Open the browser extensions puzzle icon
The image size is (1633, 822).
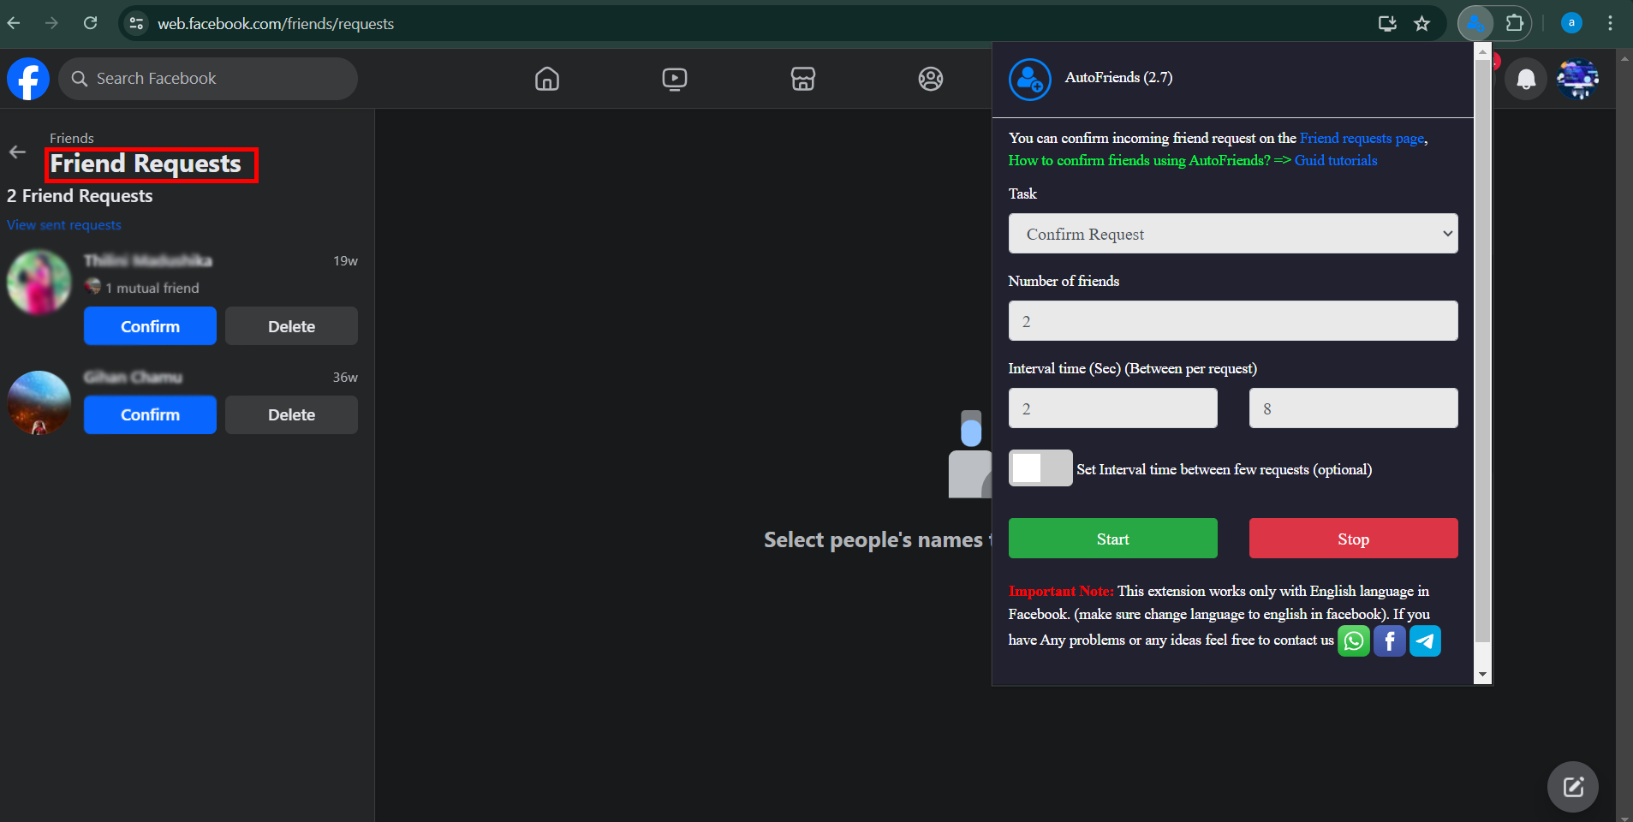pyautogui.click(x=1517, y=23)
